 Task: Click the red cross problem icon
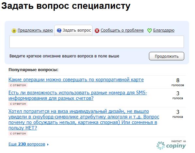[97, 31]
